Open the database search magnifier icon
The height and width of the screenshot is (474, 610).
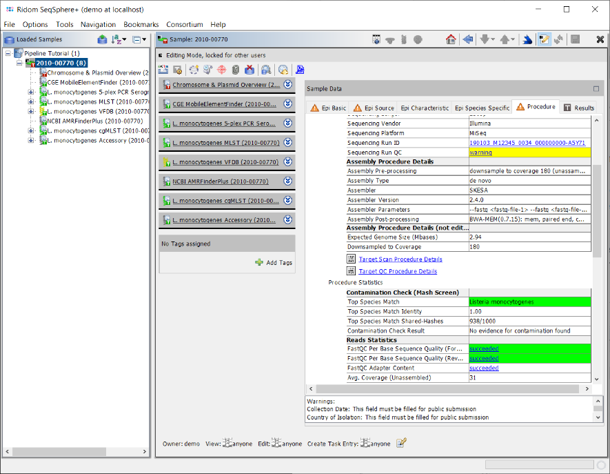pos(265,70)
